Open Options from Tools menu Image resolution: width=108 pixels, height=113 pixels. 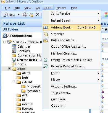point(72,106)
